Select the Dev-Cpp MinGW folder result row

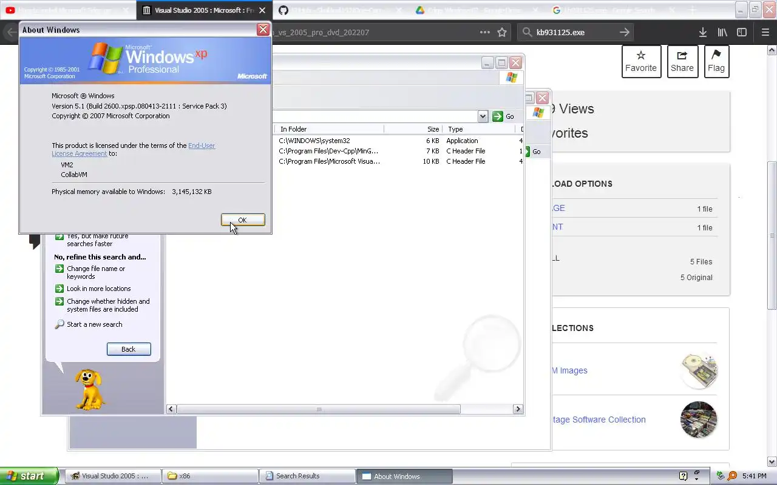(398, 151)
